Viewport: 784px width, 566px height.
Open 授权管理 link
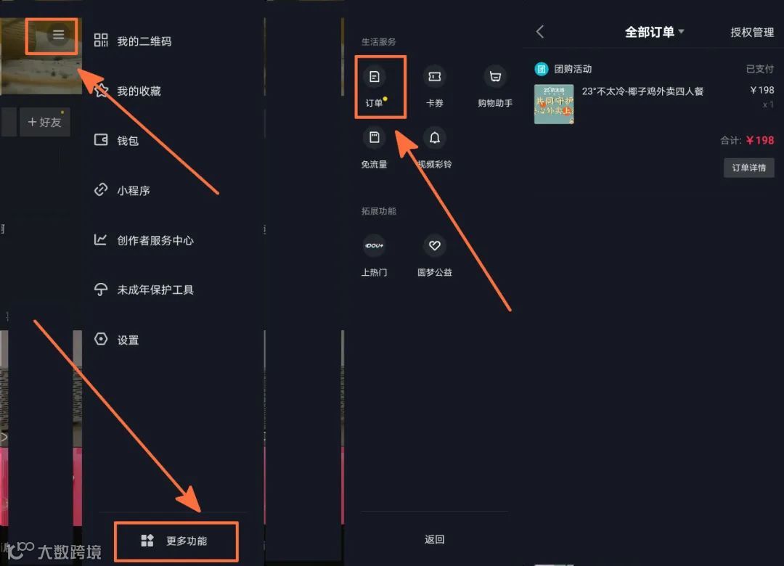pos(752,33)
